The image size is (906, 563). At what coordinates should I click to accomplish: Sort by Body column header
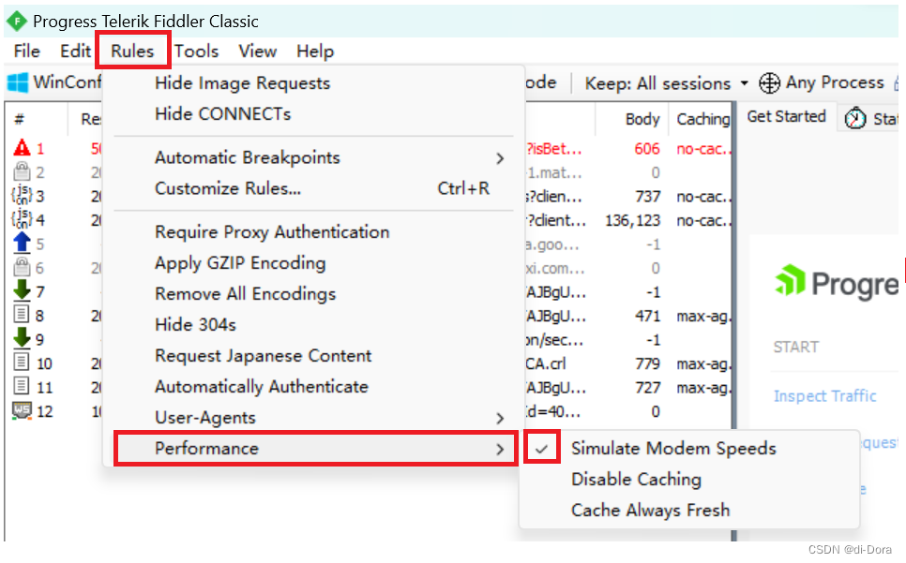642,119
